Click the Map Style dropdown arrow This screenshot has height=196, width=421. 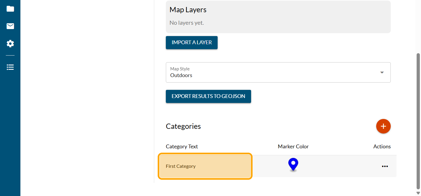pyautogui.click(x=382, y=72)
